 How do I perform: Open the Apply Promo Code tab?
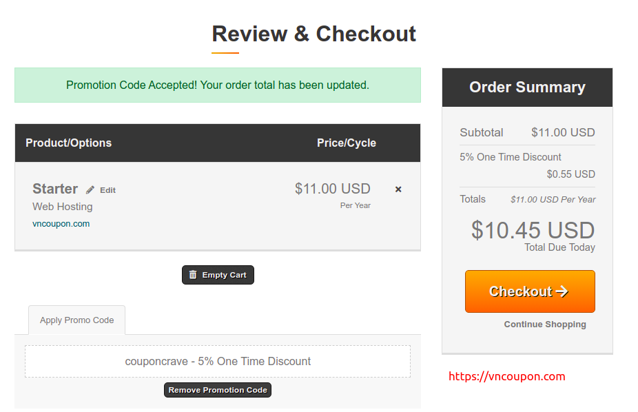[x=77, y=320]
